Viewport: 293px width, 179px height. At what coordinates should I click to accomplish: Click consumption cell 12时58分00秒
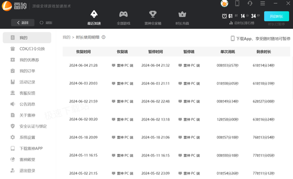point(228,119)
